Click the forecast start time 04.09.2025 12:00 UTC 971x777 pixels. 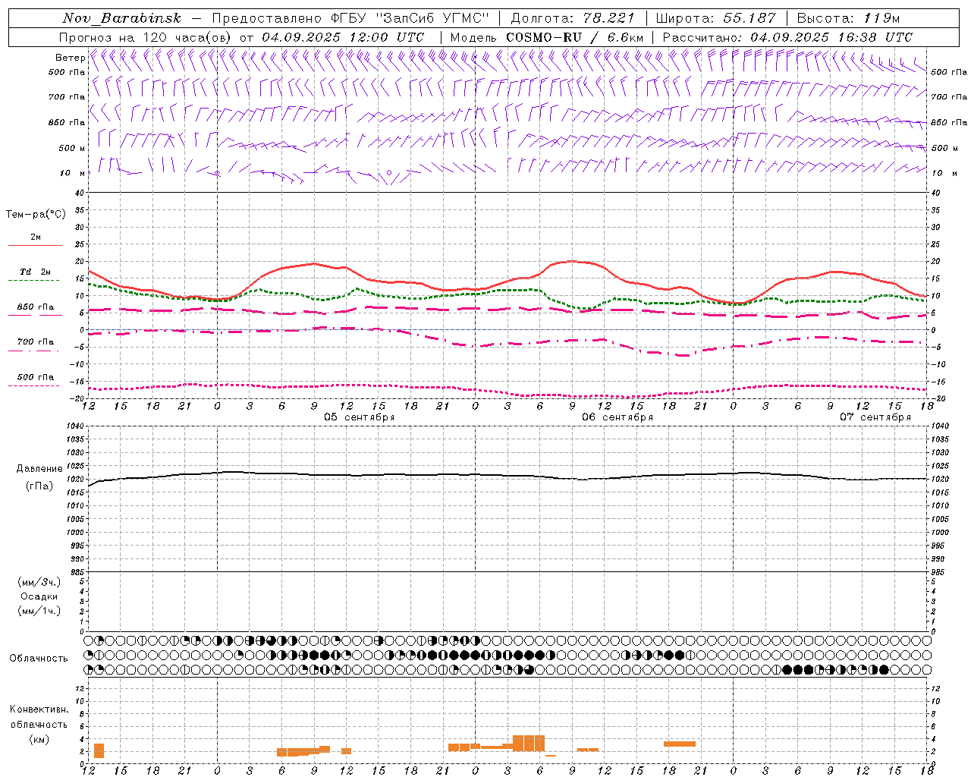coord(343,37)
